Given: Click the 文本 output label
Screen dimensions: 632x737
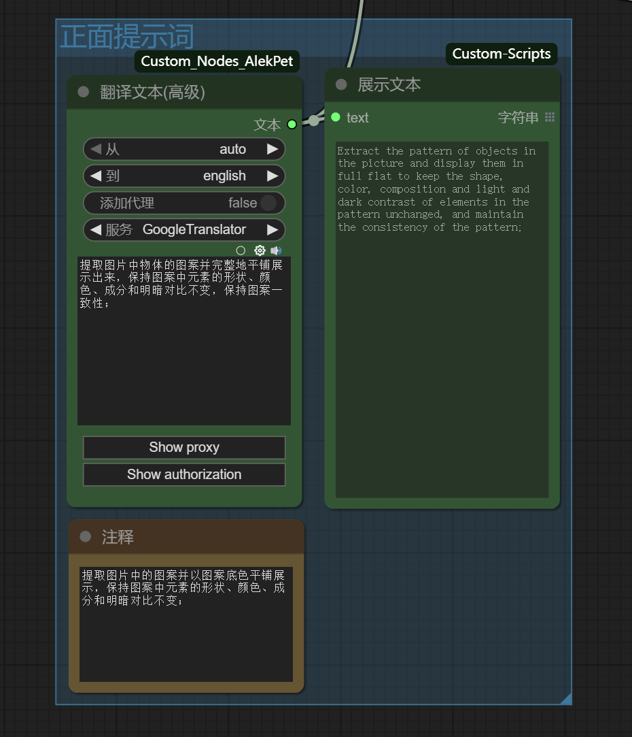Looking at the screenshot, I should (267, 125).
